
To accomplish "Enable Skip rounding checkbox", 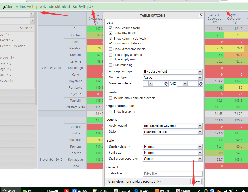I will (111, 65).
